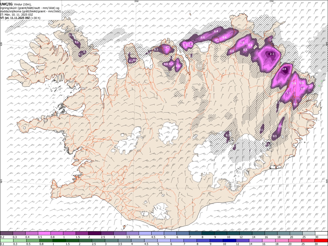Click the 1.1 snowfall value on map
The width and height of the screenshot is (328, 246).
tap(288, 93)
